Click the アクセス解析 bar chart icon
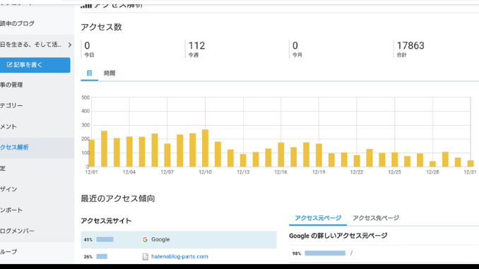The image size is (479, 269). [x=86, y=5]
